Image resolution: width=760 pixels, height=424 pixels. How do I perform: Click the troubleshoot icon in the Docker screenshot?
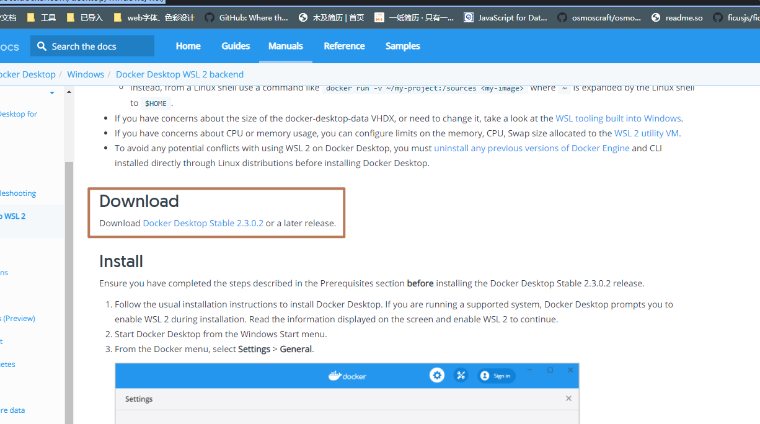tap(461, 375)
